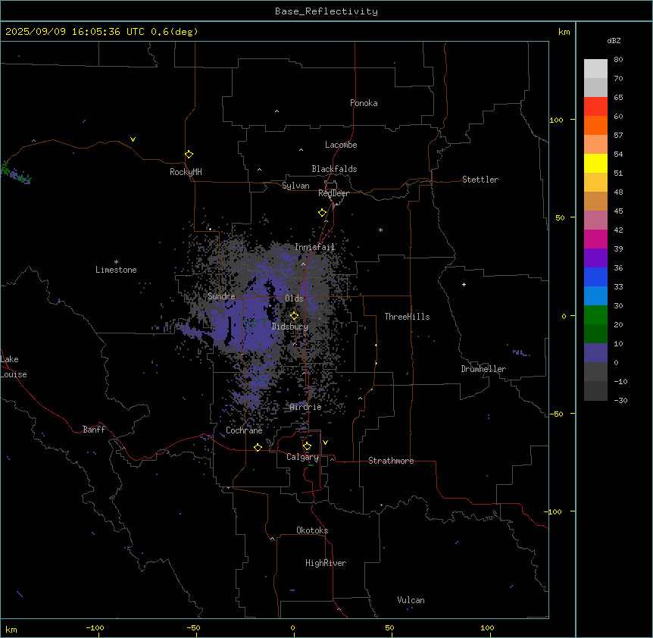Click the -100 tick on the right axis
Image resolution: width=653 pixels, height=638 pixels.
point(554,511)
